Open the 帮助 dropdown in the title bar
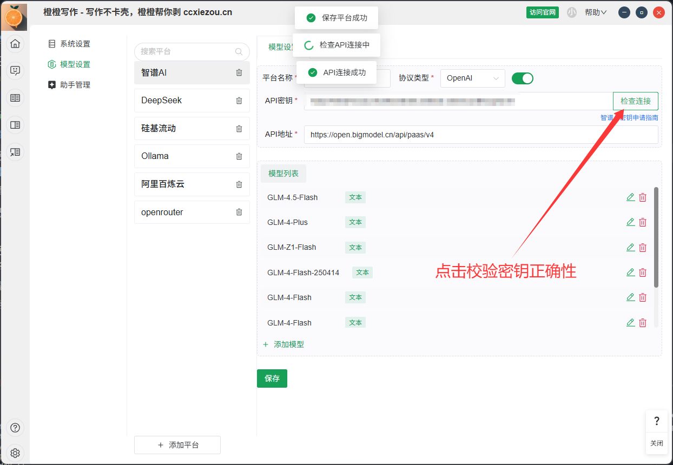 [595, 12]
